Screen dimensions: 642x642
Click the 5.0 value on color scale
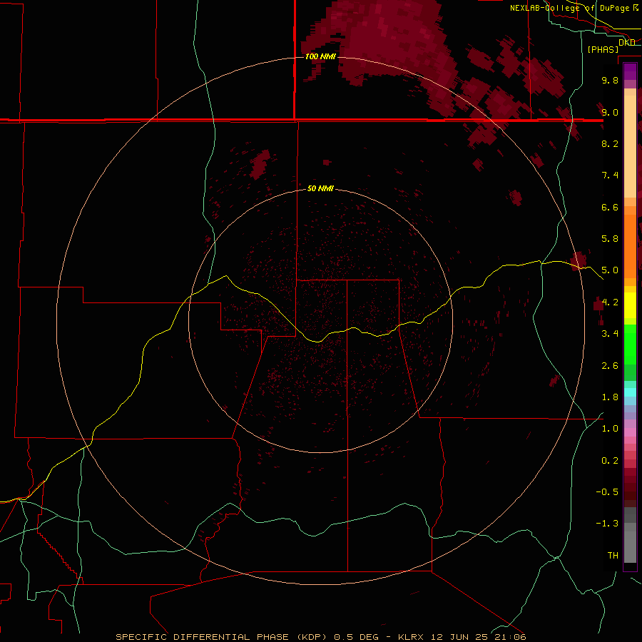pos(610,270)
